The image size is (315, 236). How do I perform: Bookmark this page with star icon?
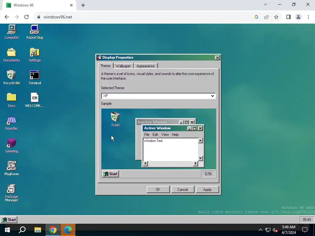pos(276,17)
